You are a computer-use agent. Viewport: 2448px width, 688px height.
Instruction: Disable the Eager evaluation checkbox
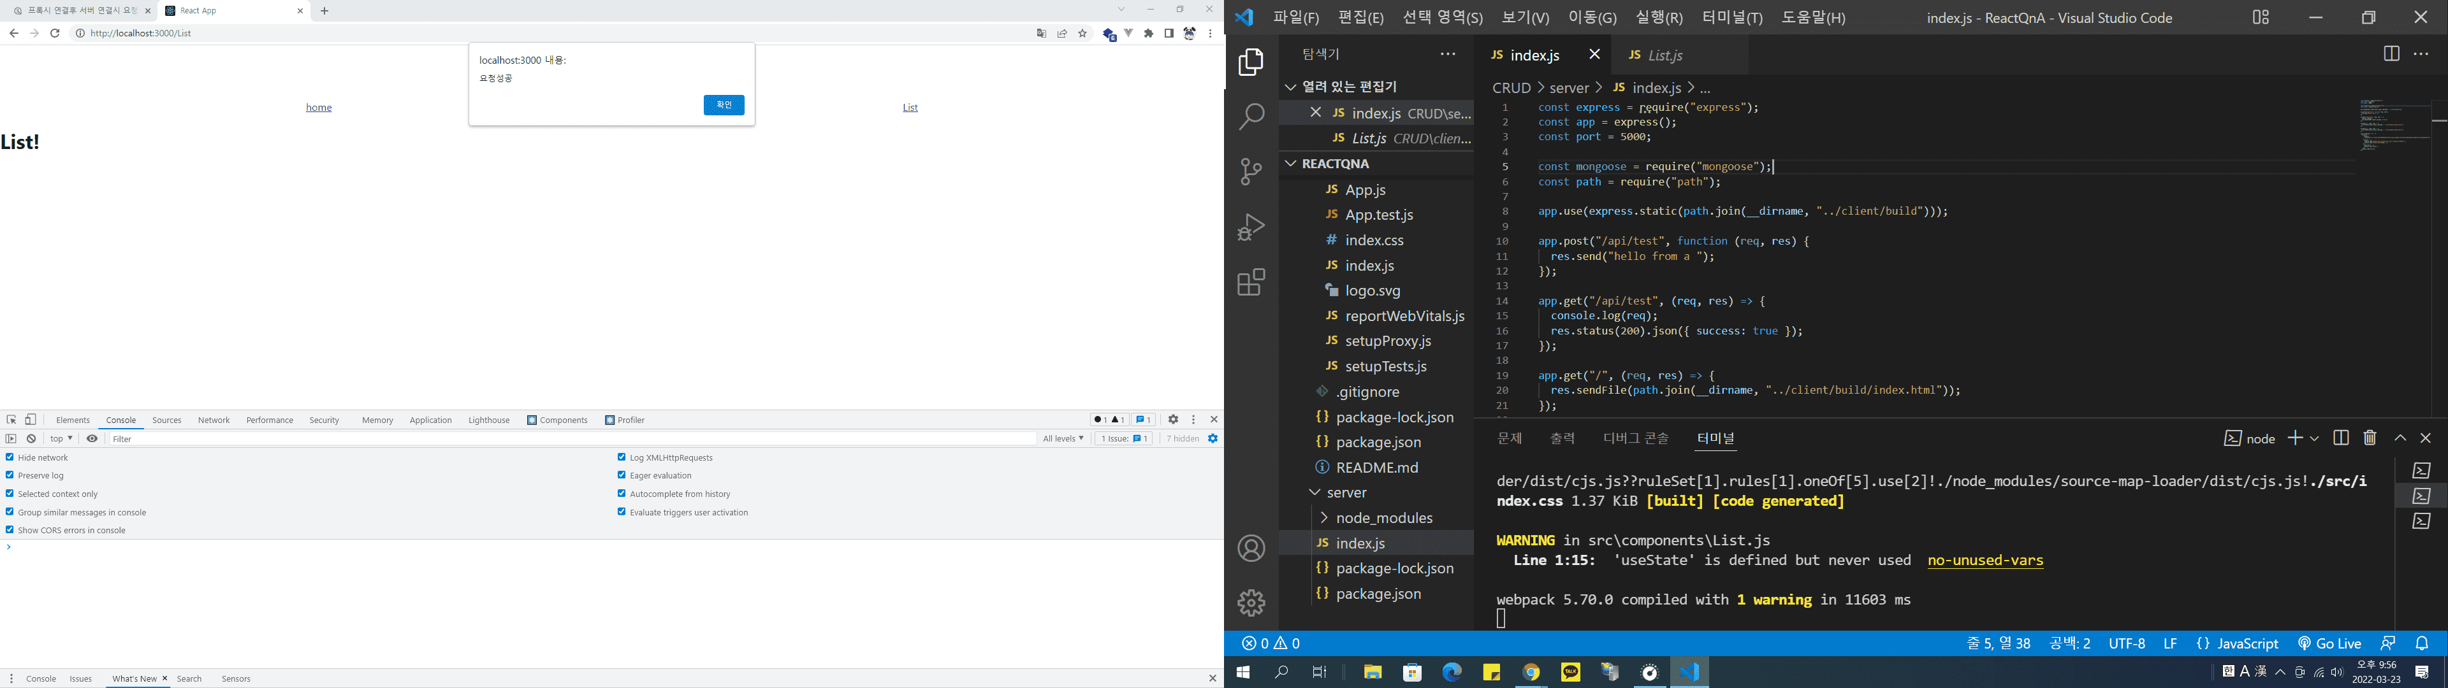622,475
